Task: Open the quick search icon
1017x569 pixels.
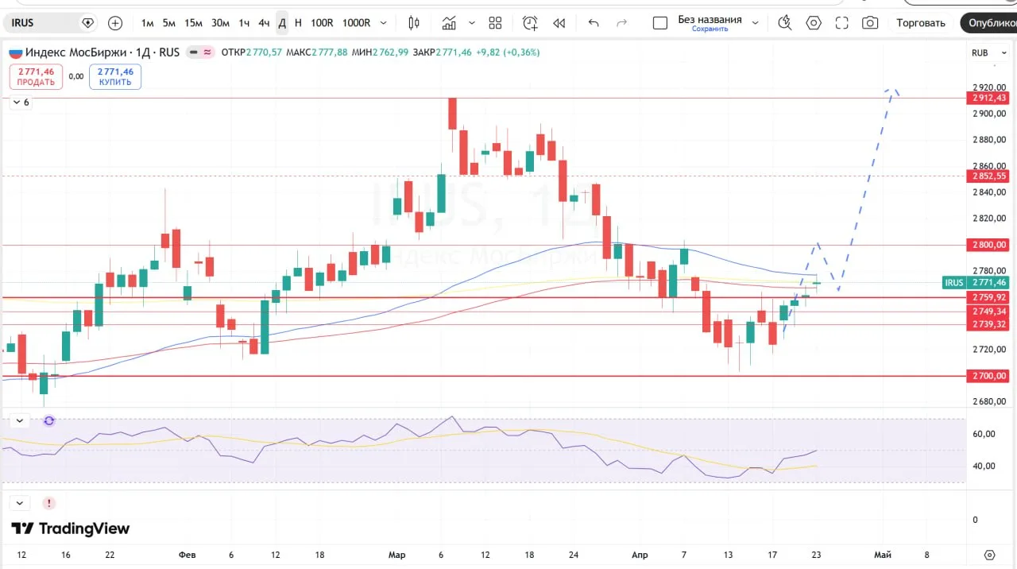Action: click(784, 23)
